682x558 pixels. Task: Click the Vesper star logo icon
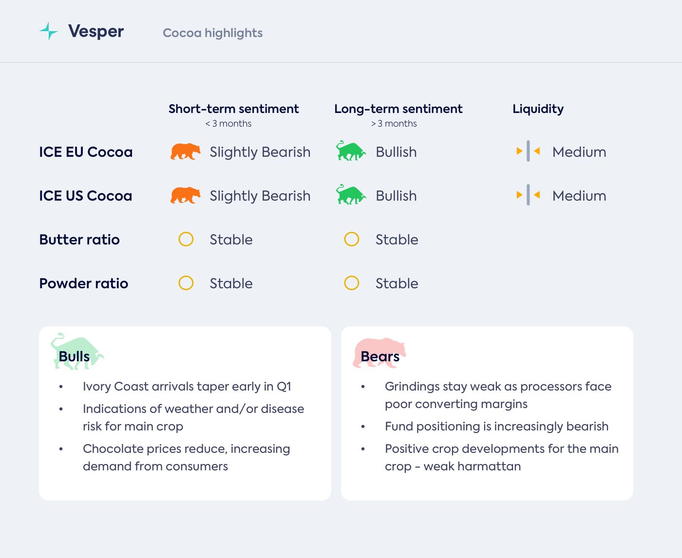click(48, 31)
